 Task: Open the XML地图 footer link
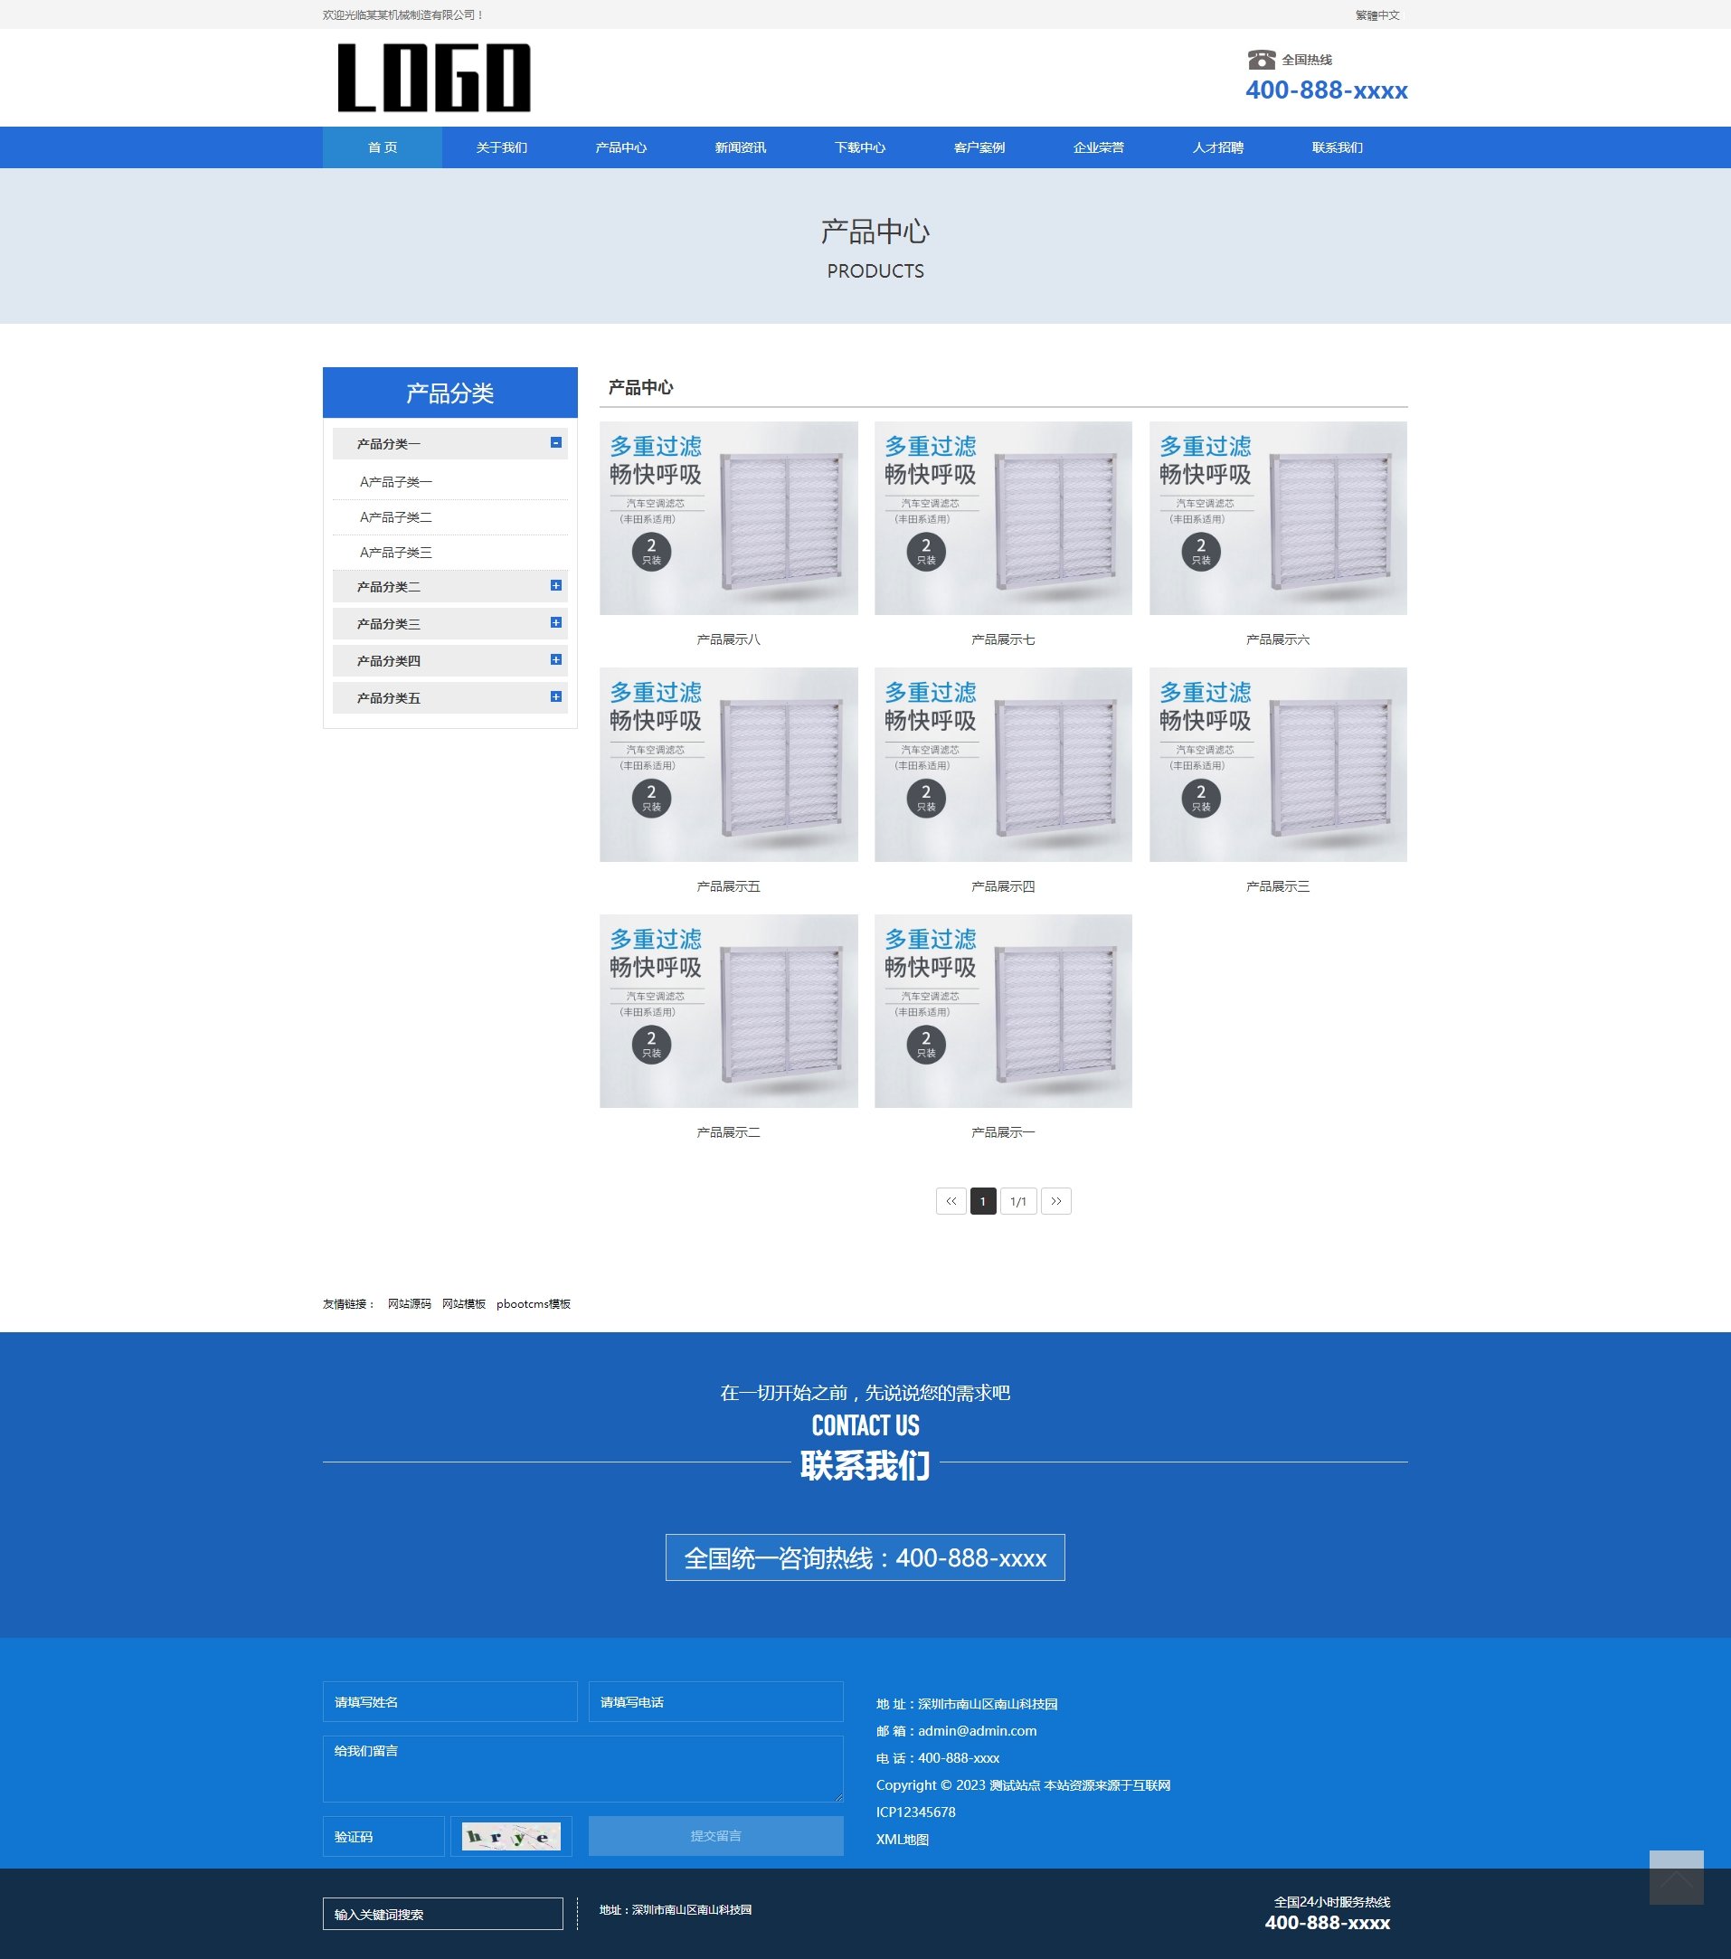coord(902,1840)
